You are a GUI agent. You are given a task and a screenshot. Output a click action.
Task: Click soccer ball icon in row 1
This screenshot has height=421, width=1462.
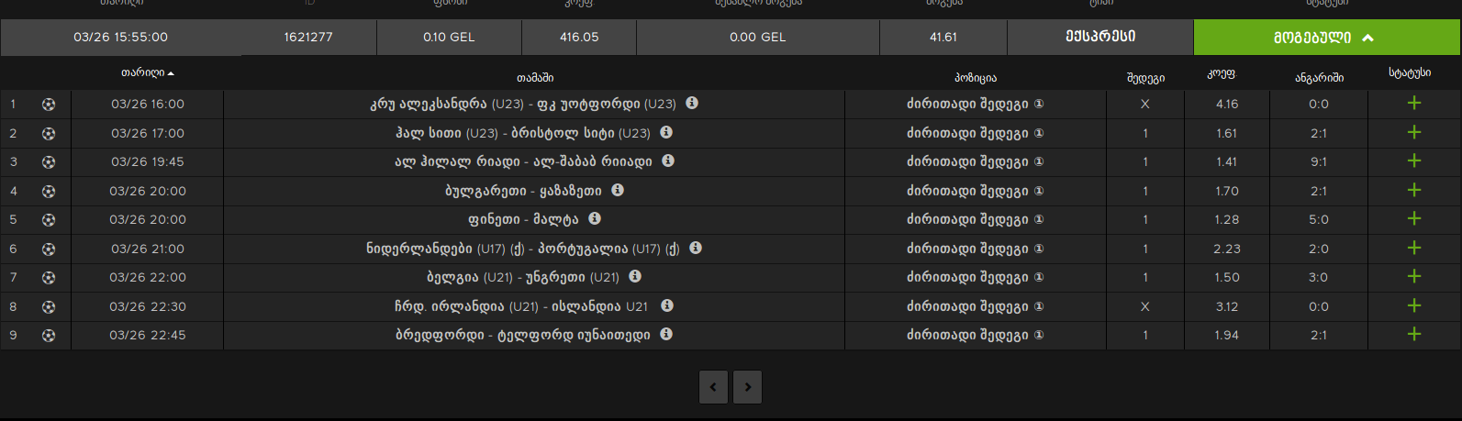tap(49, 105)
